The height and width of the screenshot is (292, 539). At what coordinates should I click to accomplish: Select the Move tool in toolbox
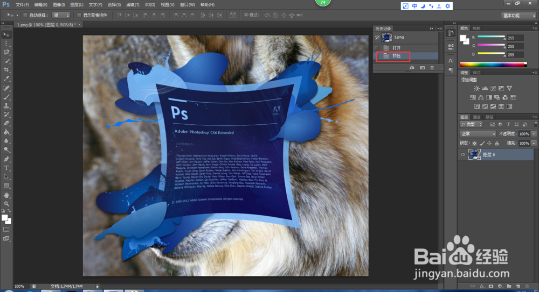coord(6,34)
